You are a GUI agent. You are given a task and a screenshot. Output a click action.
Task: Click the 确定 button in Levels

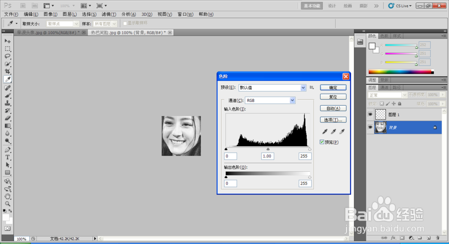(333, 88)
